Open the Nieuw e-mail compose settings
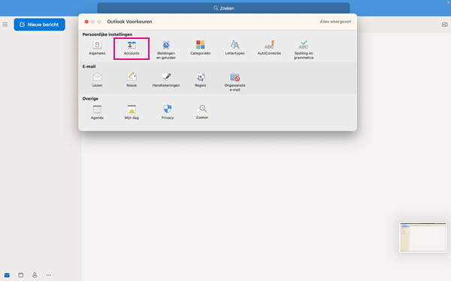 pos(132,79)
